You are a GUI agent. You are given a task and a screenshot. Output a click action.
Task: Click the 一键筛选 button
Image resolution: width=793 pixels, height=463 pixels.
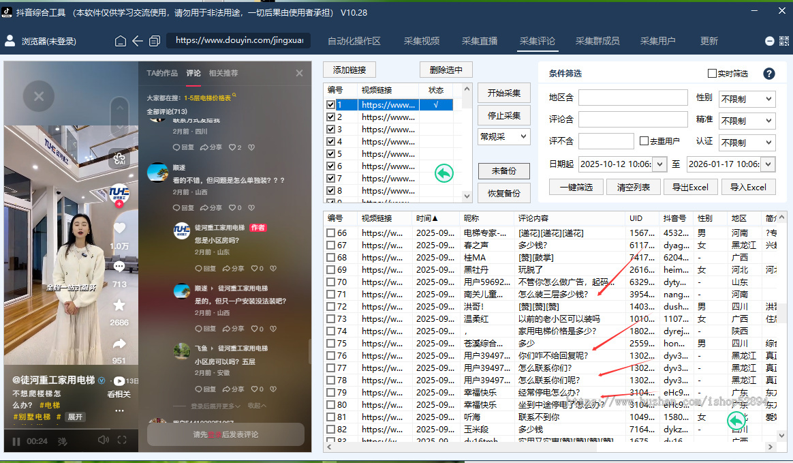pos(576,188)
